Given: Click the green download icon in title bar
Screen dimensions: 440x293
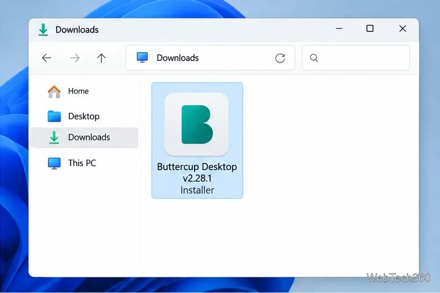Looking at the screenshot, I should (x=43, y=30).
